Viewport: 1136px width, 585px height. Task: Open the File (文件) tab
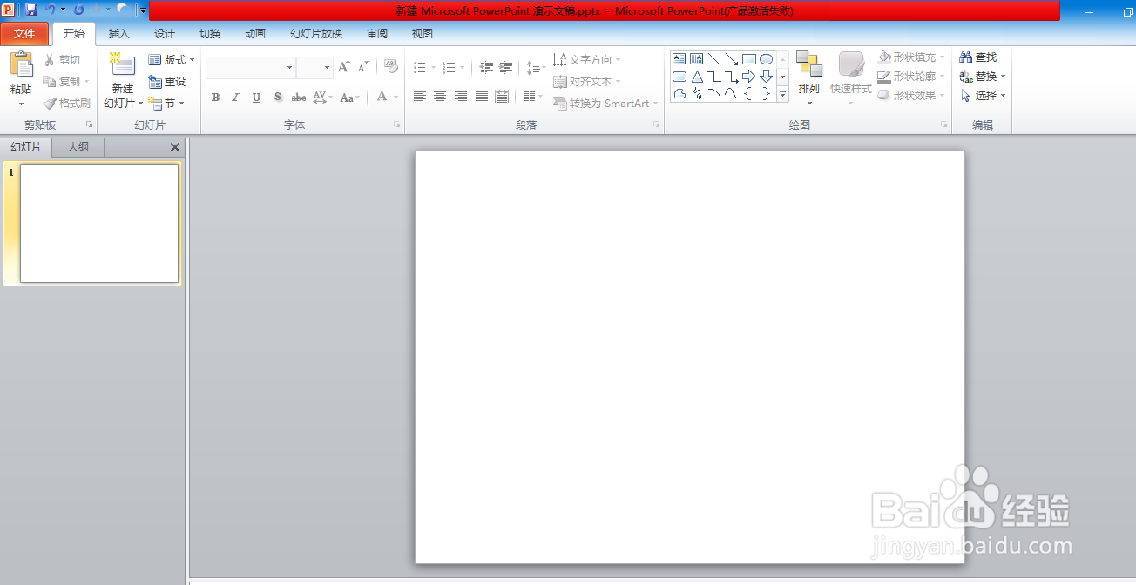[24, 34]
